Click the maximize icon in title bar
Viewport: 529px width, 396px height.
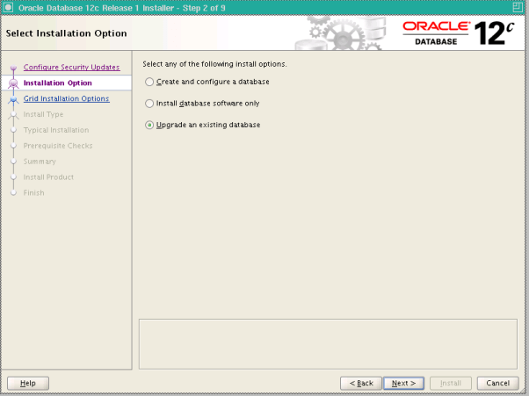[518, 7]
